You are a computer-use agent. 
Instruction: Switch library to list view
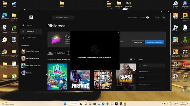(x=134, y=59)
